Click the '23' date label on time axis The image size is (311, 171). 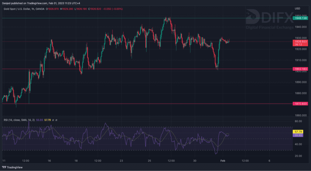(x=121, y=160)
